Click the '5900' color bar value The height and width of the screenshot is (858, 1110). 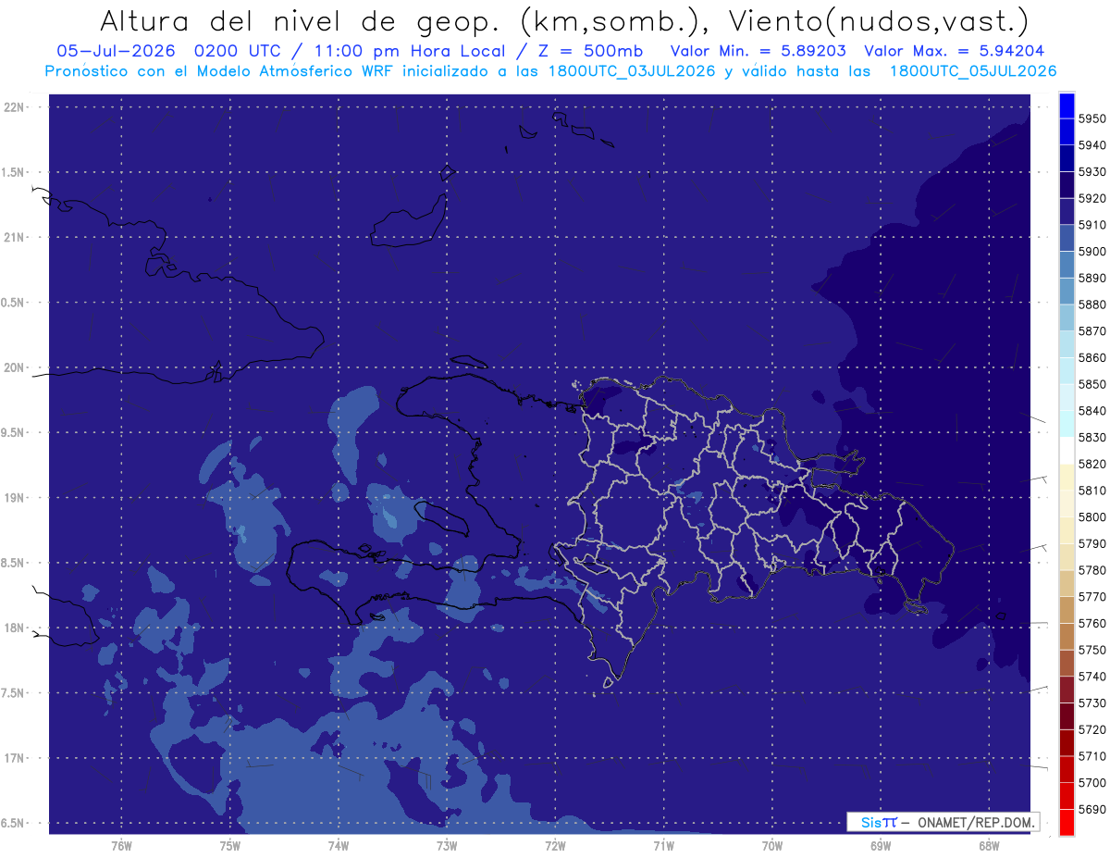tap(1091, 252)
